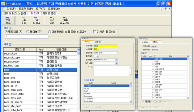This screenshot has width=194, height=112.
Task: Click up arrow of 속성과 값 table scrollbar
Action: click(131, 83)
